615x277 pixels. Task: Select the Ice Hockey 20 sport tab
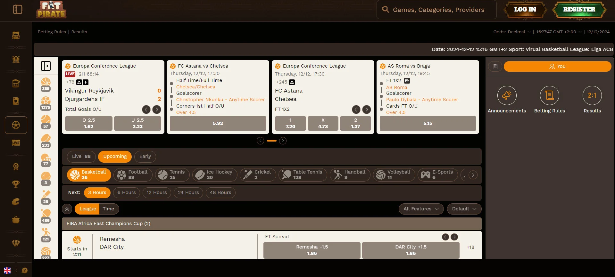(215, 175)
